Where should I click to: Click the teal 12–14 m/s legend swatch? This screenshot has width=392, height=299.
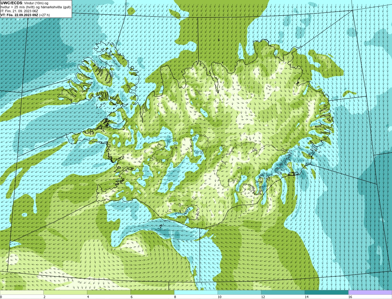(283, 293)
